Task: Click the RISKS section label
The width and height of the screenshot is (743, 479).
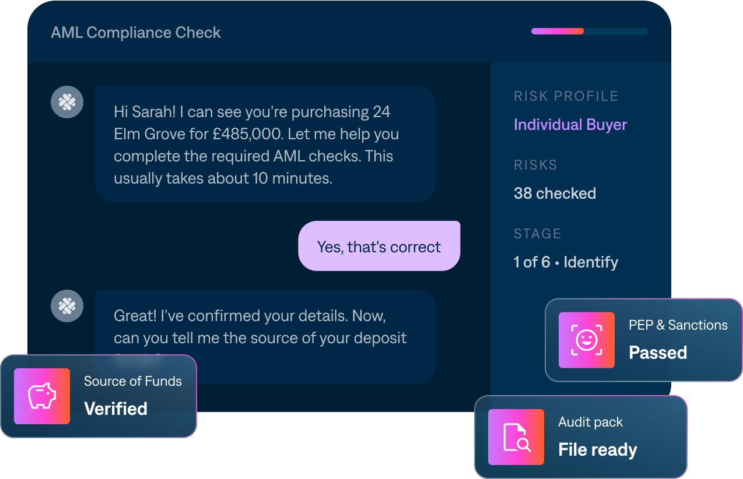Action: (x=535, y=165)
